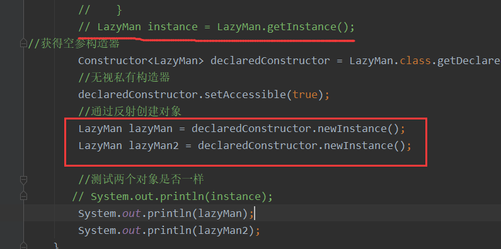Click the true keyword argument
This screenshot has height=249, width=501.
point(305,95)
